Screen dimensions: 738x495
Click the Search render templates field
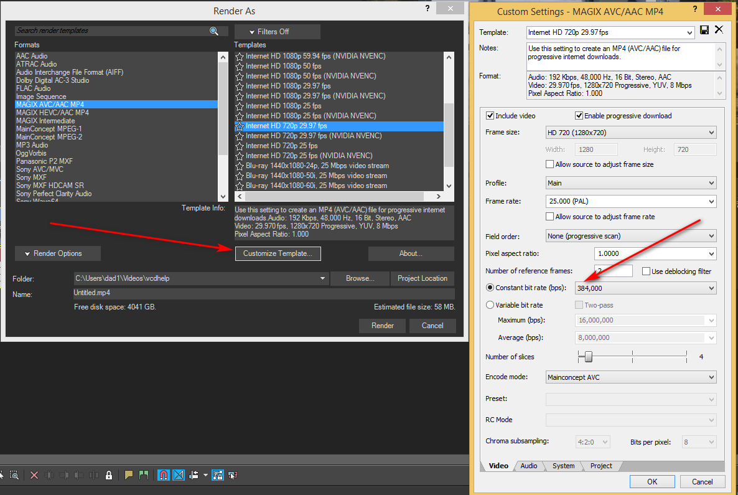click(111, 31)
